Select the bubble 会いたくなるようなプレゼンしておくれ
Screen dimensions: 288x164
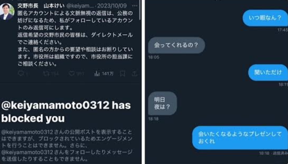point(240,138)
